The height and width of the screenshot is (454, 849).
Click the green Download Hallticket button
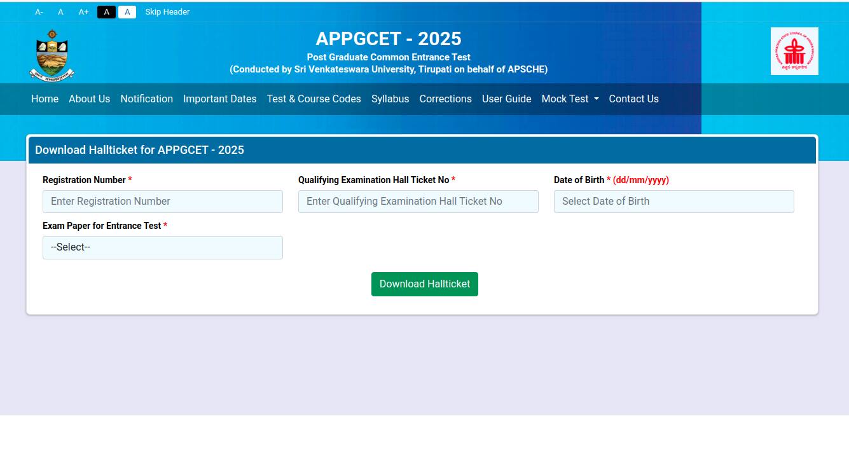(425, 284)
